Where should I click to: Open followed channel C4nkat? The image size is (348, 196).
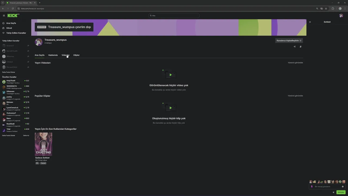[15, 62]
